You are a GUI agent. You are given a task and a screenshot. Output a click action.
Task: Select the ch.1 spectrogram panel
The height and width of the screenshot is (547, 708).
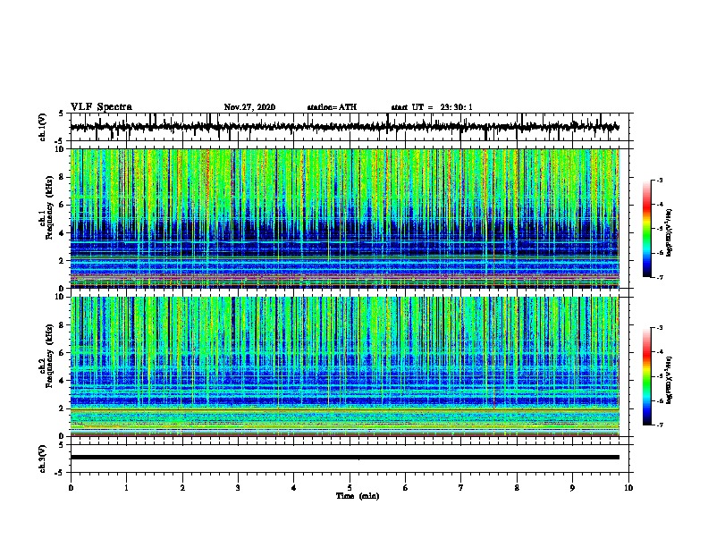345,218
